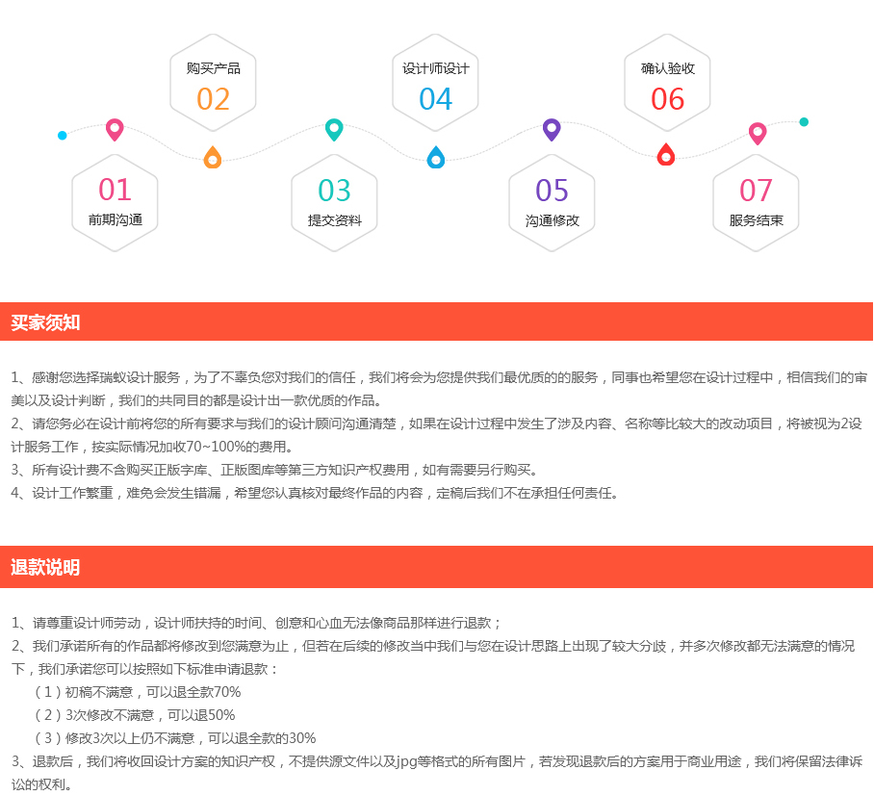Click the teal map pin above step 03

pos(334,130)
